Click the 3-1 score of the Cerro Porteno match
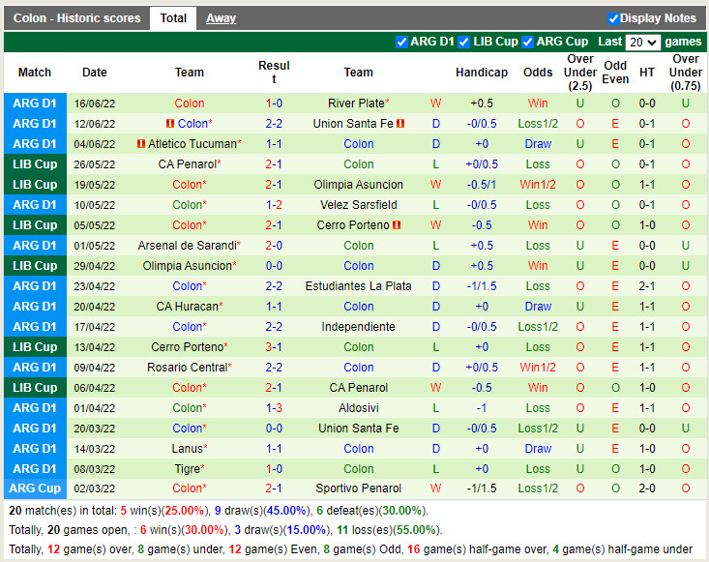Screen dimensions: 709x562 274,347
